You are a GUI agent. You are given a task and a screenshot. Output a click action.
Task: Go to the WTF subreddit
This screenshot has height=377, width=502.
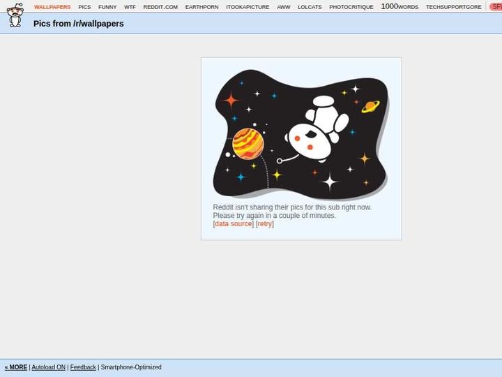130,7
